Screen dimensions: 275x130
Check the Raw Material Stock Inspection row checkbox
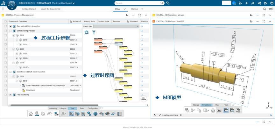6,26
